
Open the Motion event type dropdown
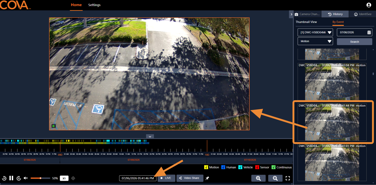click(x=315, y=41)
